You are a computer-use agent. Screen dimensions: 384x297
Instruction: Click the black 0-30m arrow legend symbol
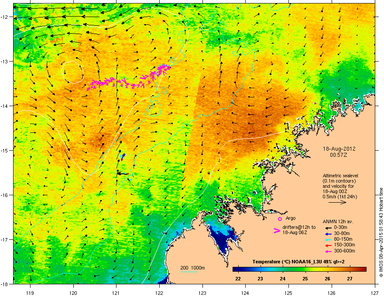pos(328,228)
